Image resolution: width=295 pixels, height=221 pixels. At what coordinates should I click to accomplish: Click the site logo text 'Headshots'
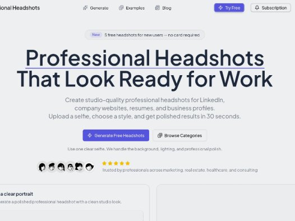pos(26,8)
